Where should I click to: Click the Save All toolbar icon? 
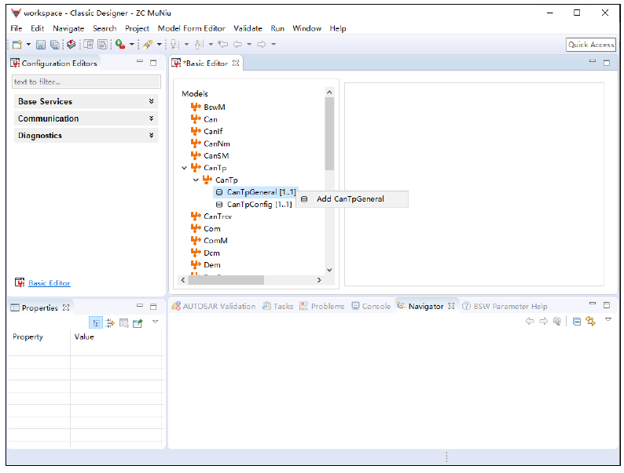55,45
